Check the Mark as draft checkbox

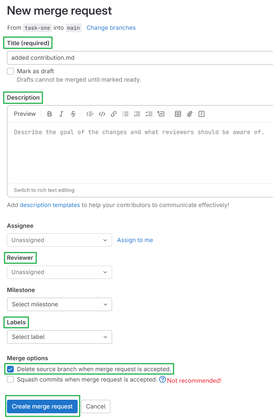point(11,71)
